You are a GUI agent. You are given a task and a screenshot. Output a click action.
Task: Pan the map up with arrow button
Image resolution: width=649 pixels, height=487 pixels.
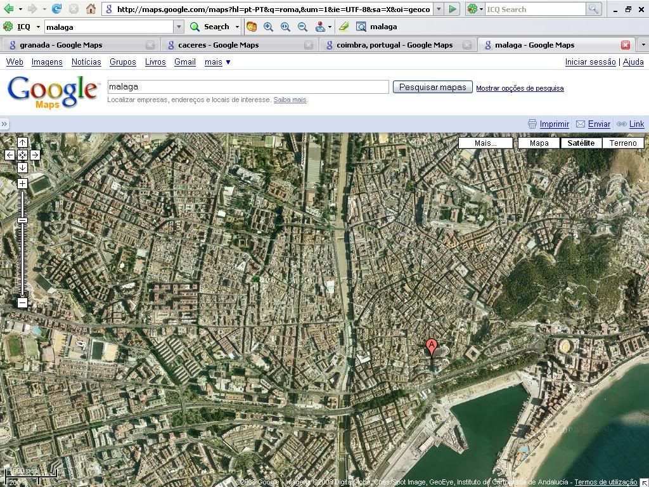(x=22, y=142)
